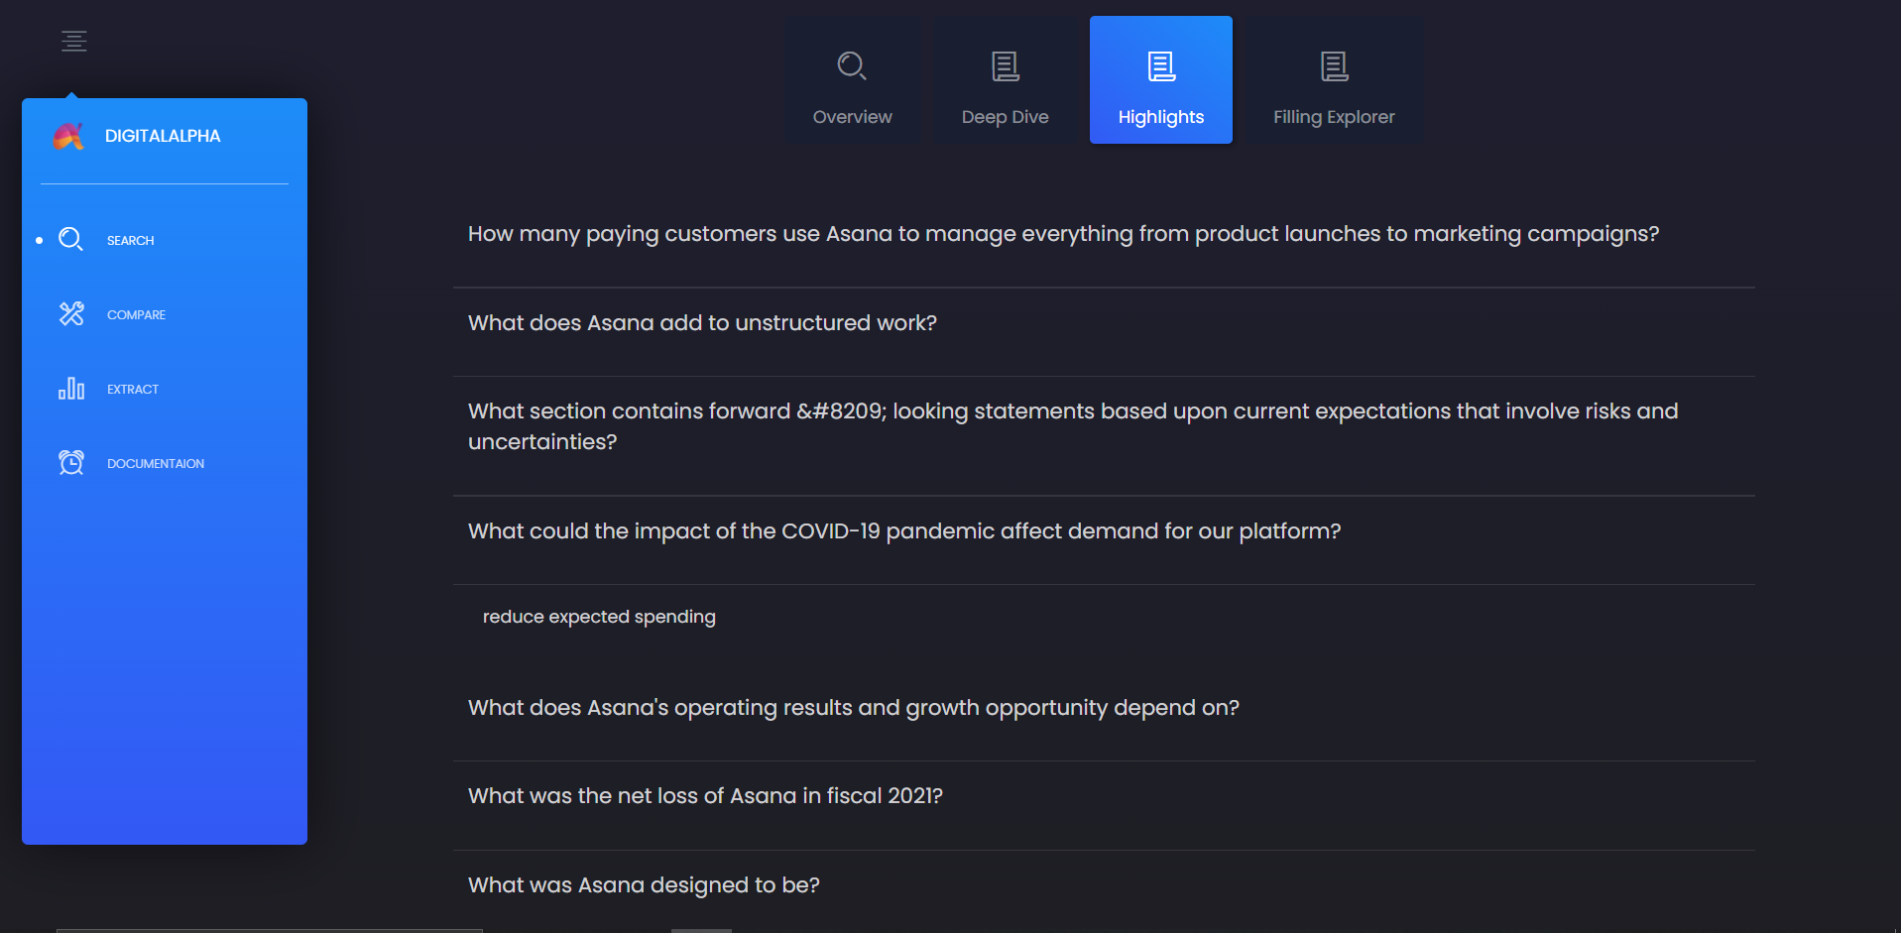Click the Deep Dive document icon
1901x933 pixels.
[1006, 66]
